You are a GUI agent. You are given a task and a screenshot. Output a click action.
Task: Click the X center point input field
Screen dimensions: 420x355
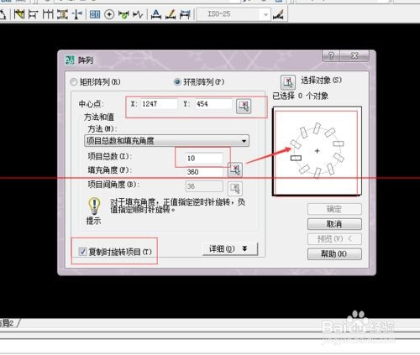(x=159, y=104)
